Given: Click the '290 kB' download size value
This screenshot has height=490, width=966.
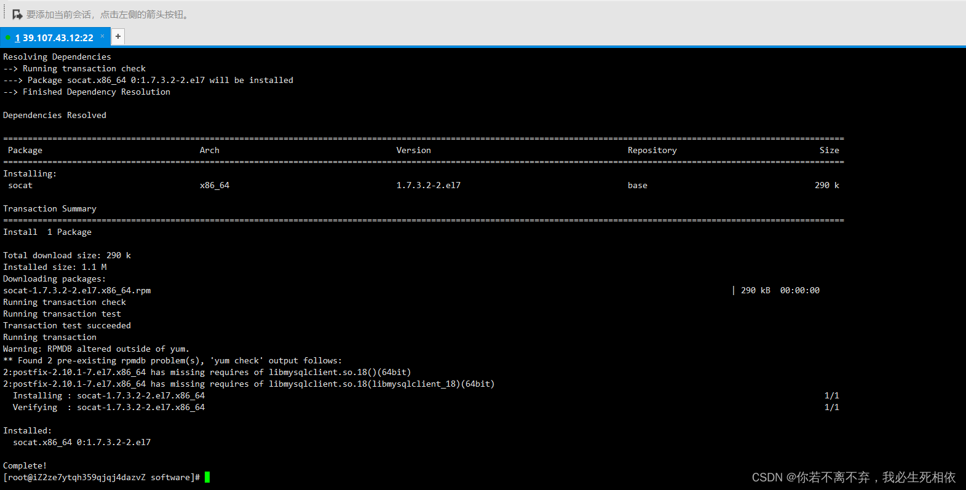Looking at the screenshot, I should coord(756,290).
